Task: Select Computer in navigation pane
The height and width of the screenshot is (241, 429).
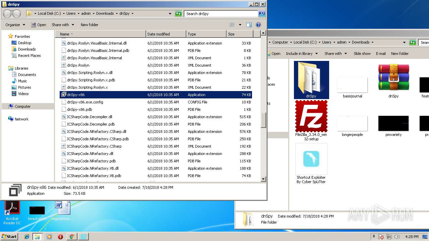Action: point(22,106)
